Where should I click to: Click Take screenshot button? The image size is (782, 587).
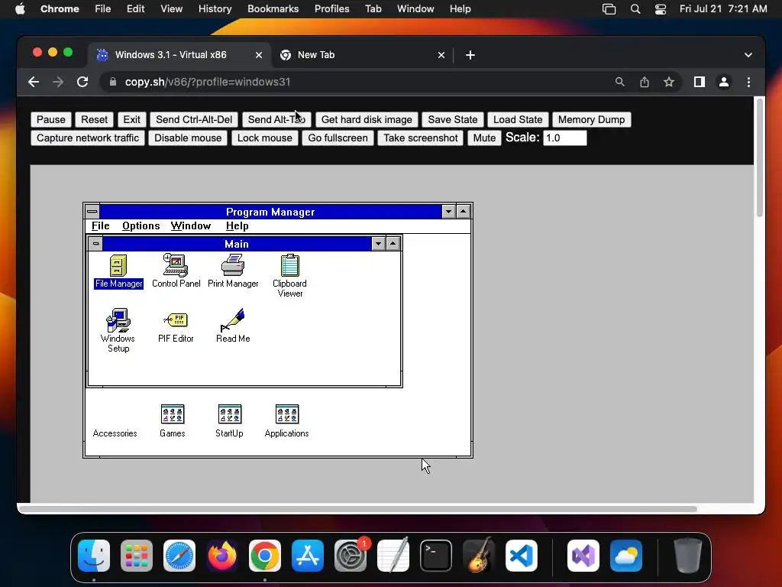tap(421, 138)
